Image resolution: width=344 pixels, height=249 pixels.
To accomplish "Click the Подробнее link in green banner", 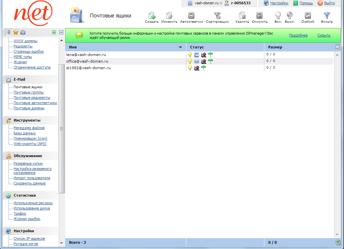I will pos(298,35).
